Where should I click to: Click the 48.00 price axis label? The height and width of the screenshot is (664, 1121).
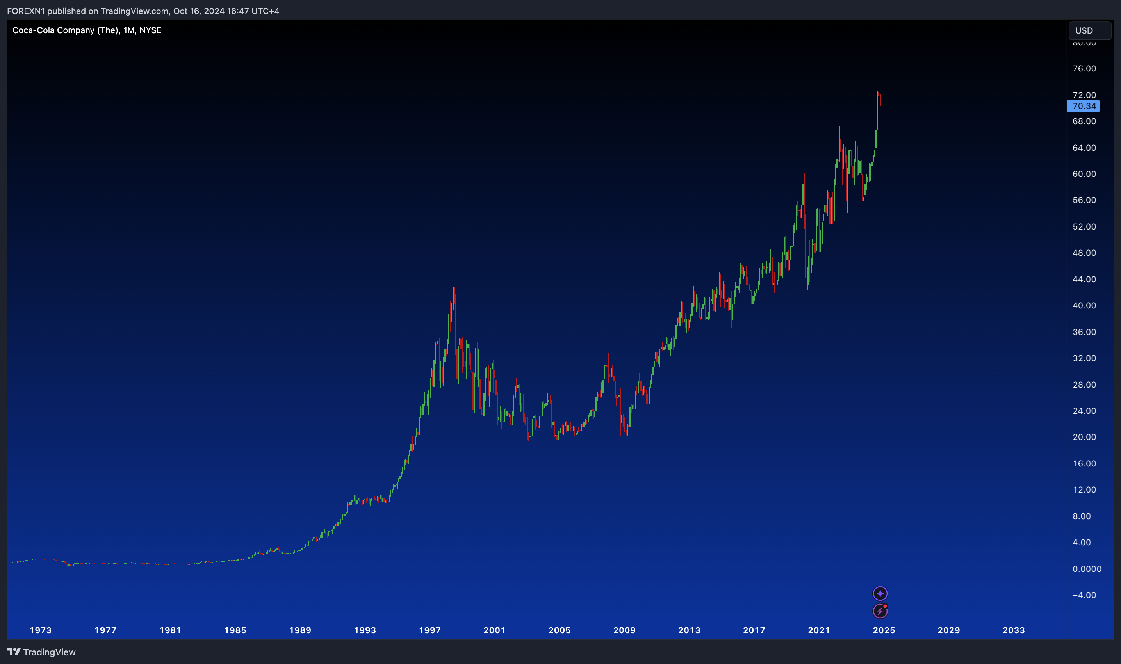[1084, 253]
